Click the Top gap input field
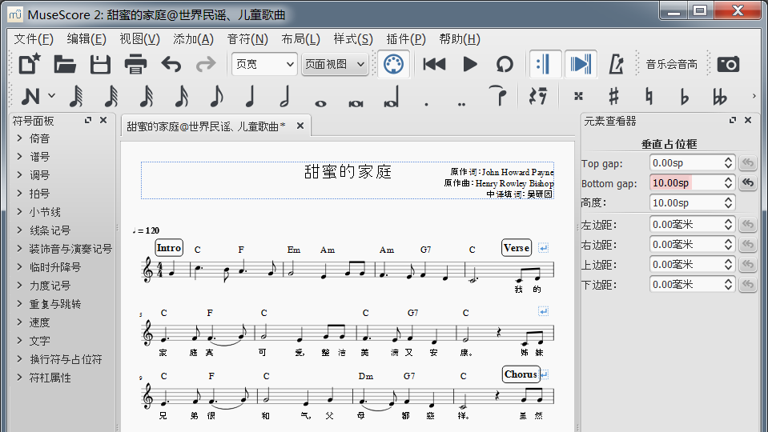768x432 pixels. pyautogui.click(x=685, y=163)
